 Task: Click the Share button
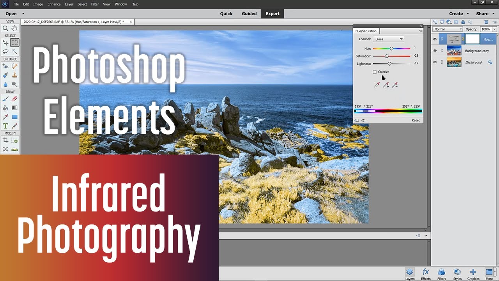pyautogui.click(x=485, y=14)
